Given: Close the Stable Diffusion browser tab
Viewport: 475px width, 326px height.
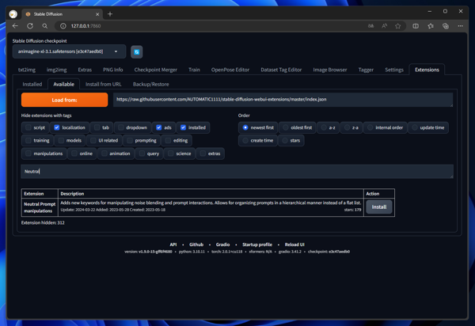Looking at the screenshot, I should (97, 14).
